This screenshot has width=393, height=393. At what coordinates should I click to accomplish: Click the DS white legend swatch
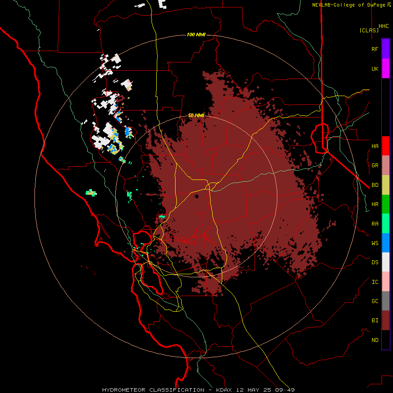[x=386, y=262]
